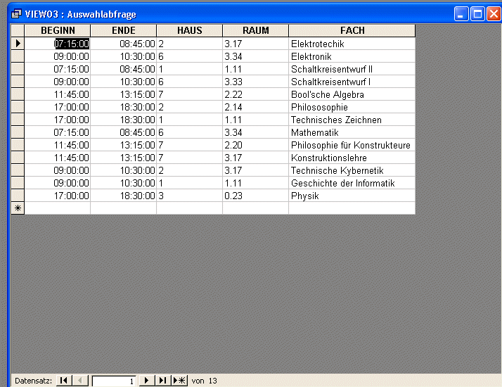Click BEGINN value in Bool'sche Algebra row
Image resolution: width=502 pixels, height=387 pixels.
point(58,94)
